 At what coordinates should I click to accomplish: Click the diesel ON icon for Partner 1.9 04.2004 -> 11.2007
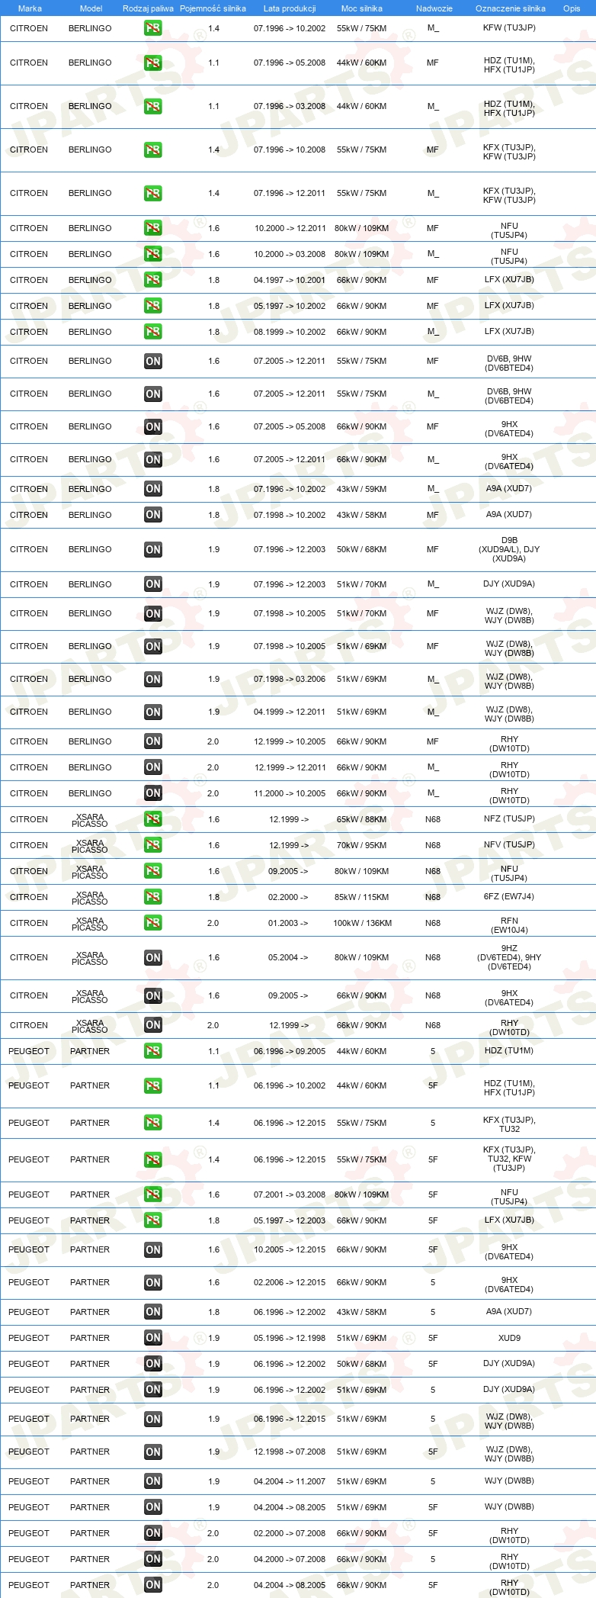click(153, 1481)
